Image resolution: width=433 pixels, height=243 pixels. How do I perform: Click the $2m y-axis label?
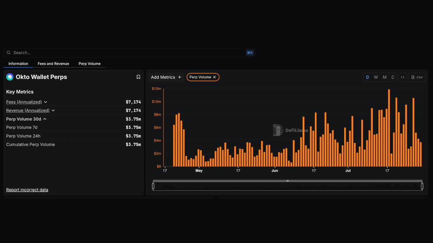pos(157,153)
